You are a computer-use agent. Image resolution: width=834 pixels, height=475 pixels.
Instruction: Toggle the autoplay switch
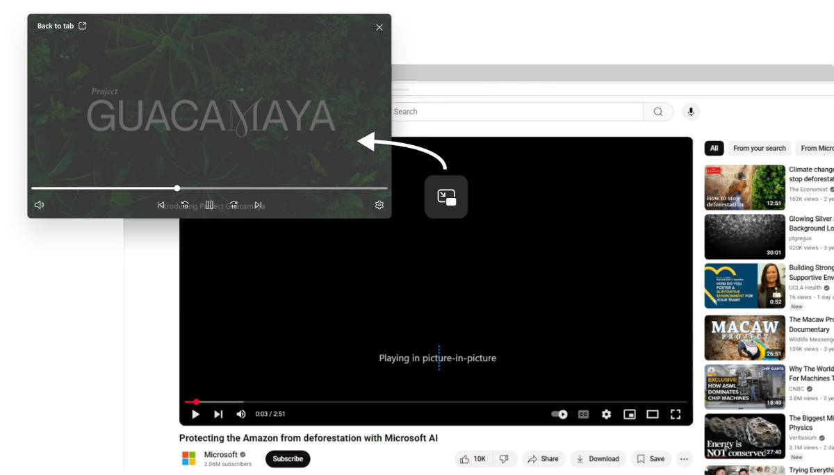click(559, 414)
